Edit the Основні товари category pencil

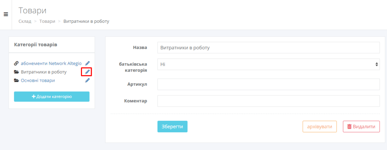pyautogui.click(x=87, y=81)
